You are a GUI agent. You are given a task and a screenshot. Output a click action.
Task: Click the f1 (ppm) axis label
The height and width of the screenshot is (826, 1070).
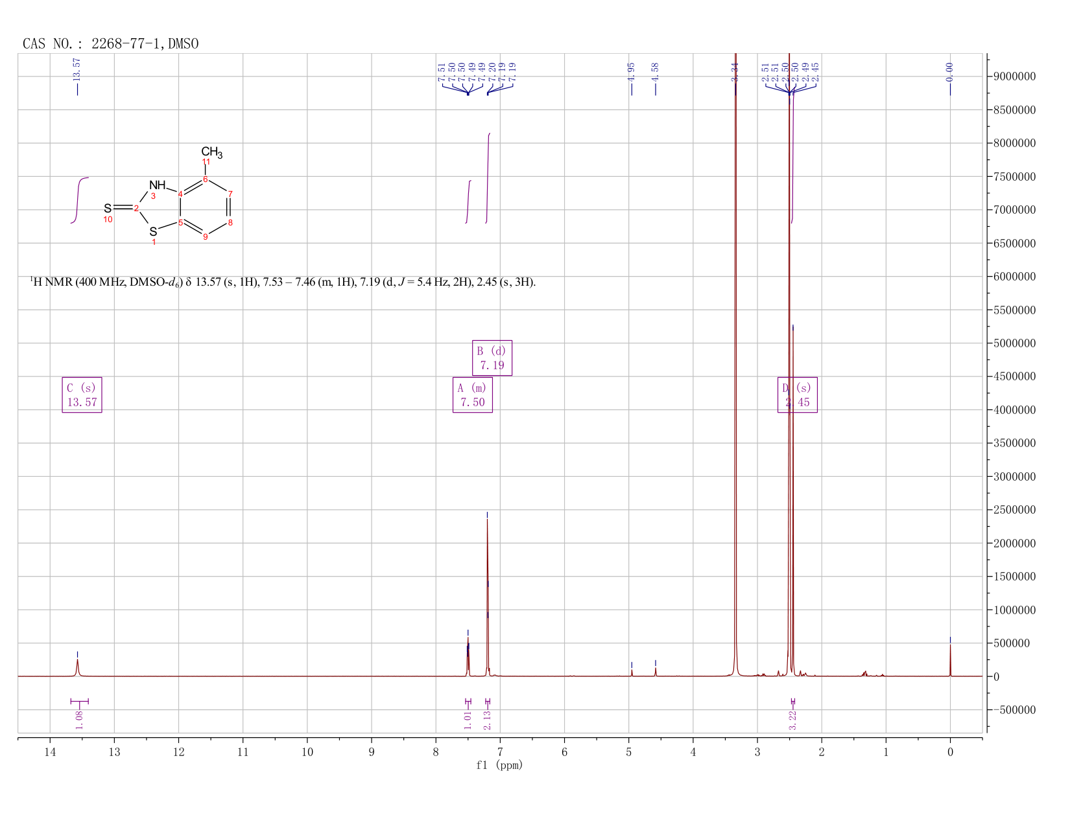pyautogui.click(x=499, y=765)
